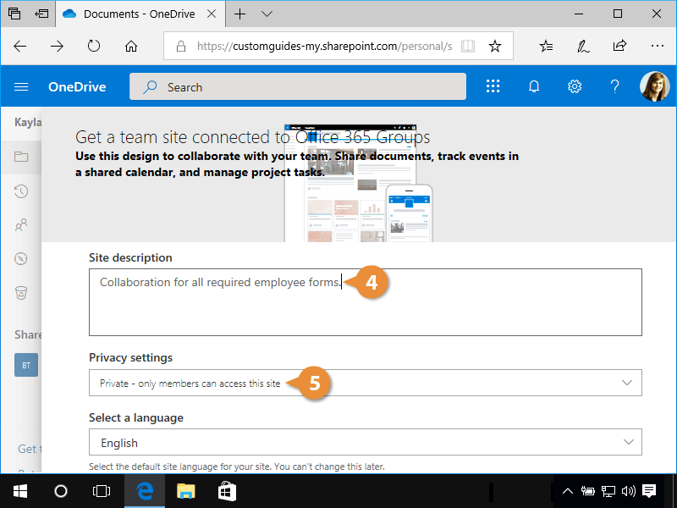Screen dimensions: 677x508
Task: Open Microsoft Store from taskbar
Action: (227, 491)
